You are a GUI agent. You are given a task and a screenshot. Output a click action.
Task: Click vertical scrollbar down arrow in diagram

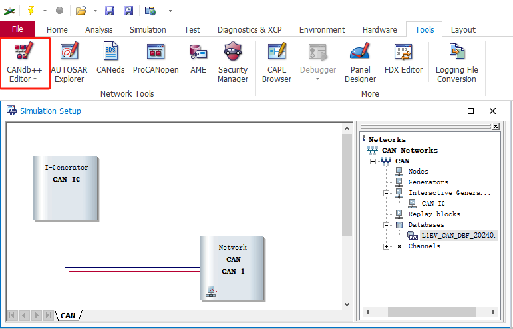(347, 304)
